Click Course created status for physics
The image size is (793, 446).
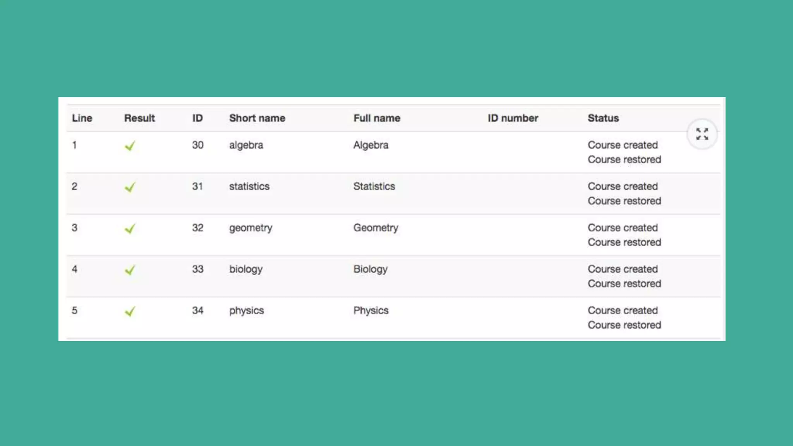pyautogui.click(x=623, y=310)
